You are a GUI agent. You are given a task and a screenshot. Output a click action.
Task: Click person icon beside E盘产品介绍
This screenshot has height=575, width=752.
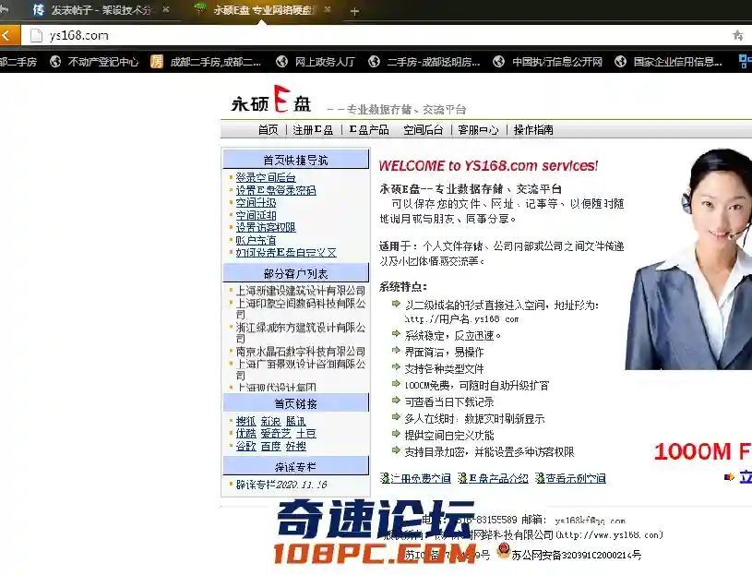coord(462,478)
